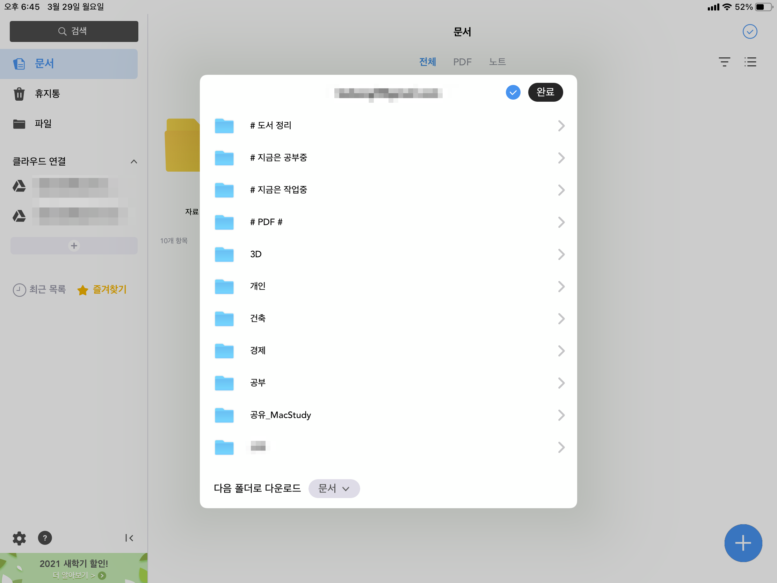Expand the 공유_MacStudy folder chevron
777x583 pixels.
[561, 415]
